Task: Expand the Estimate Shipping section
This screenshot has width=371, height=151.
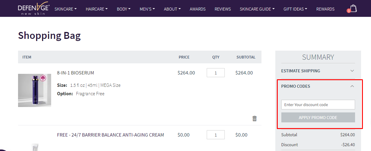Action: click(318, 71)
